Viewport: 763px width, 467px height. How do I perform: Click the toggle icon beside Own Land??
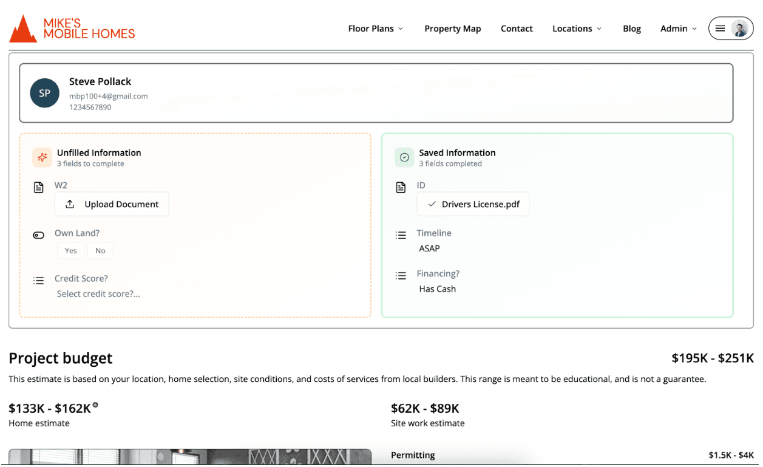tap(38, 234)
